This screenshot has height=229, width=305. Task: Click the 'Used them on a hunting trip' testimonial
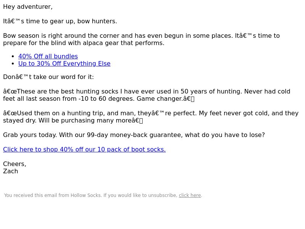151,117
